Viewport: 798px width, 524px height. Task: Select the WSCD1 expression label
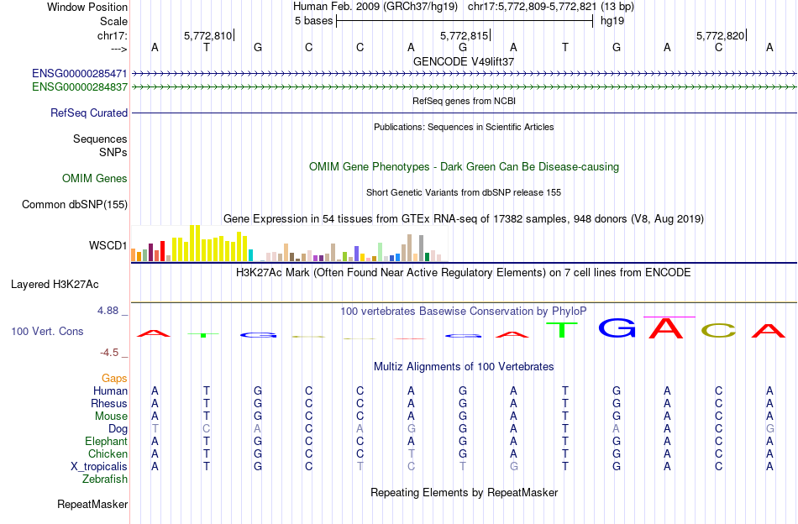(x=108, y=246)
